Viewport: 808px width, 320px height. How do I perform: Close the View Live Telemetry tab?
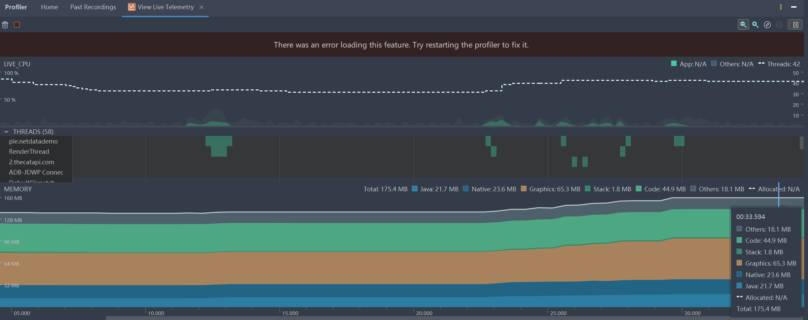[202, 7]
